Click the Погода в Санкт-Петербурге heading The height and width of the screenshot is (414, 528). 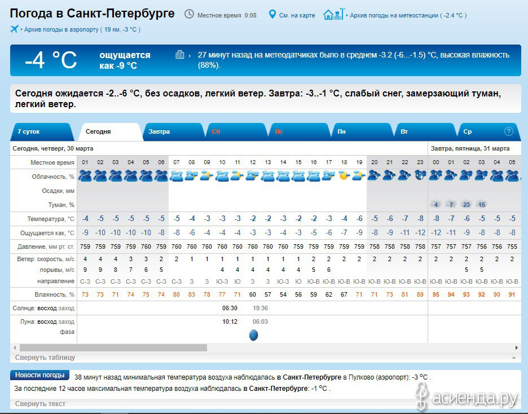93,14
